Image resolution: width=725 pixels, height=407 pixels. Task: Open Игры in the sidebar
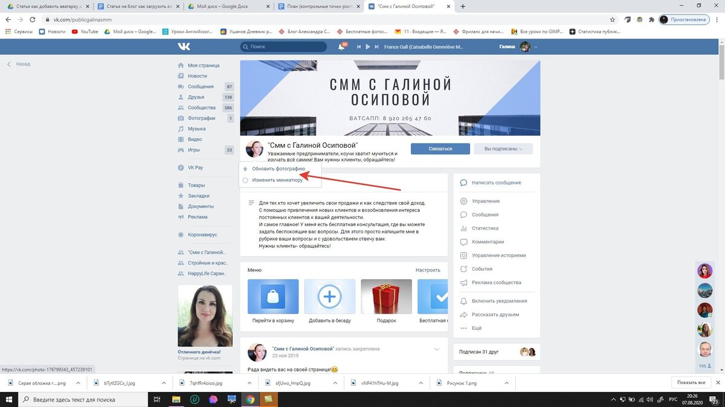pos(194,150)
